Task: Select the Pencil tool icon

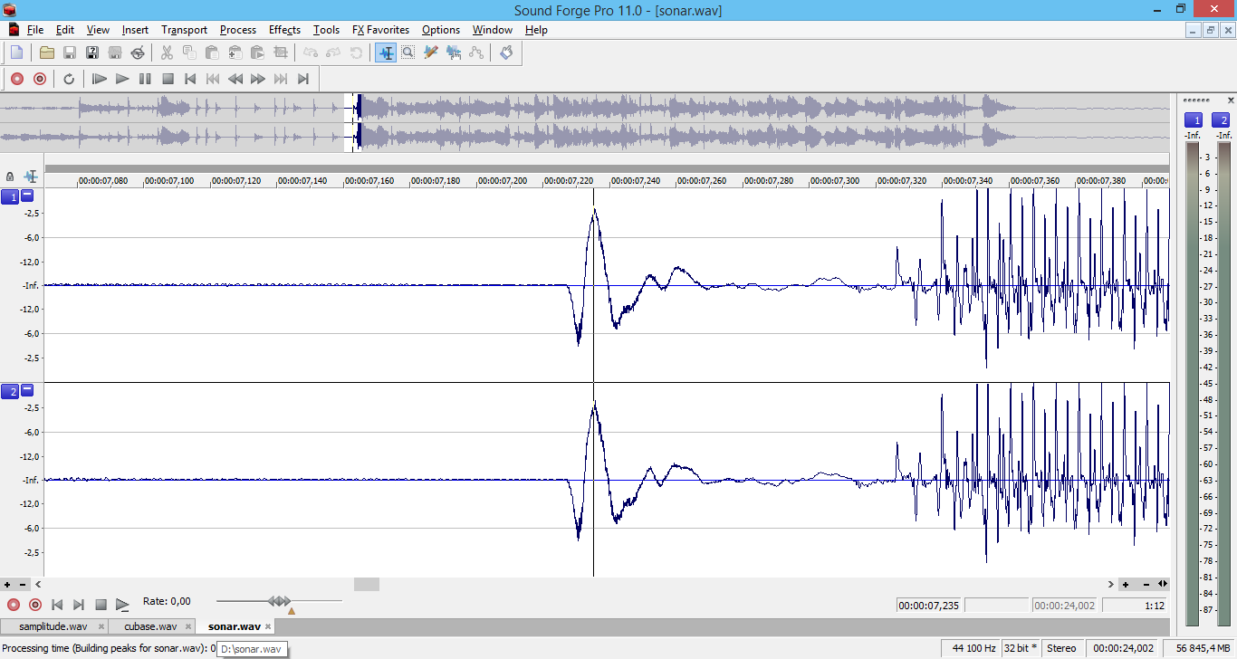Action: click(x=431, y=53)
